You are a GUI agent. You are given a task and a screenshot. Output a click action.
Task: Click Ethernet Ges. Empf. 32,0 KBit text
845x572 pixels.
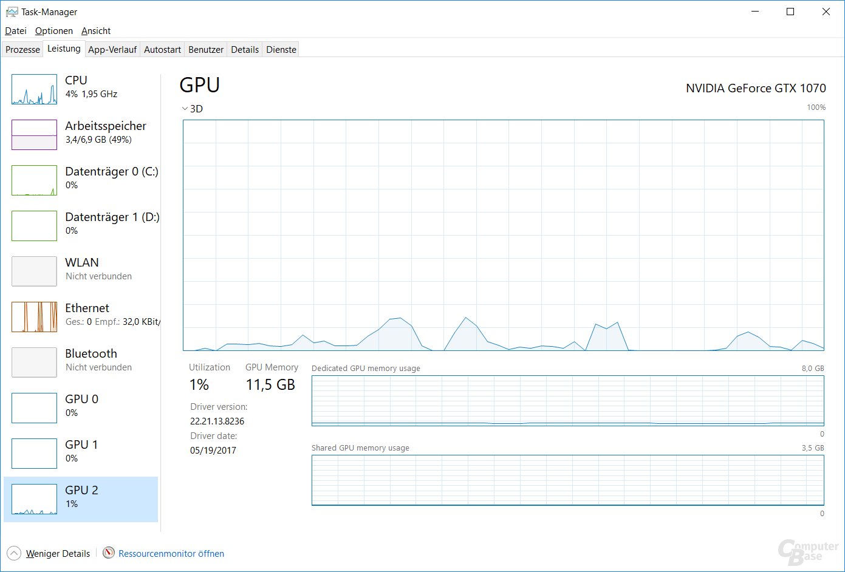coord(113,322)
